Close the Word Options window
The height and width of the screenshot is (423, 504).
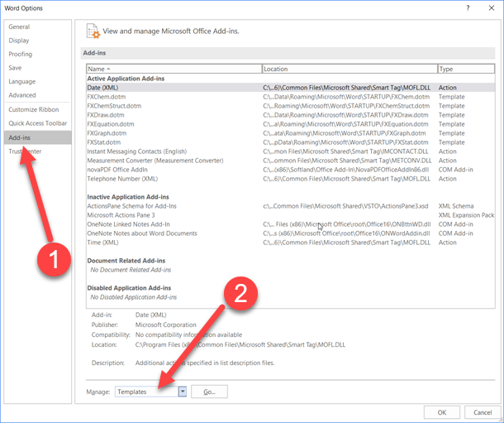point(492,8)
